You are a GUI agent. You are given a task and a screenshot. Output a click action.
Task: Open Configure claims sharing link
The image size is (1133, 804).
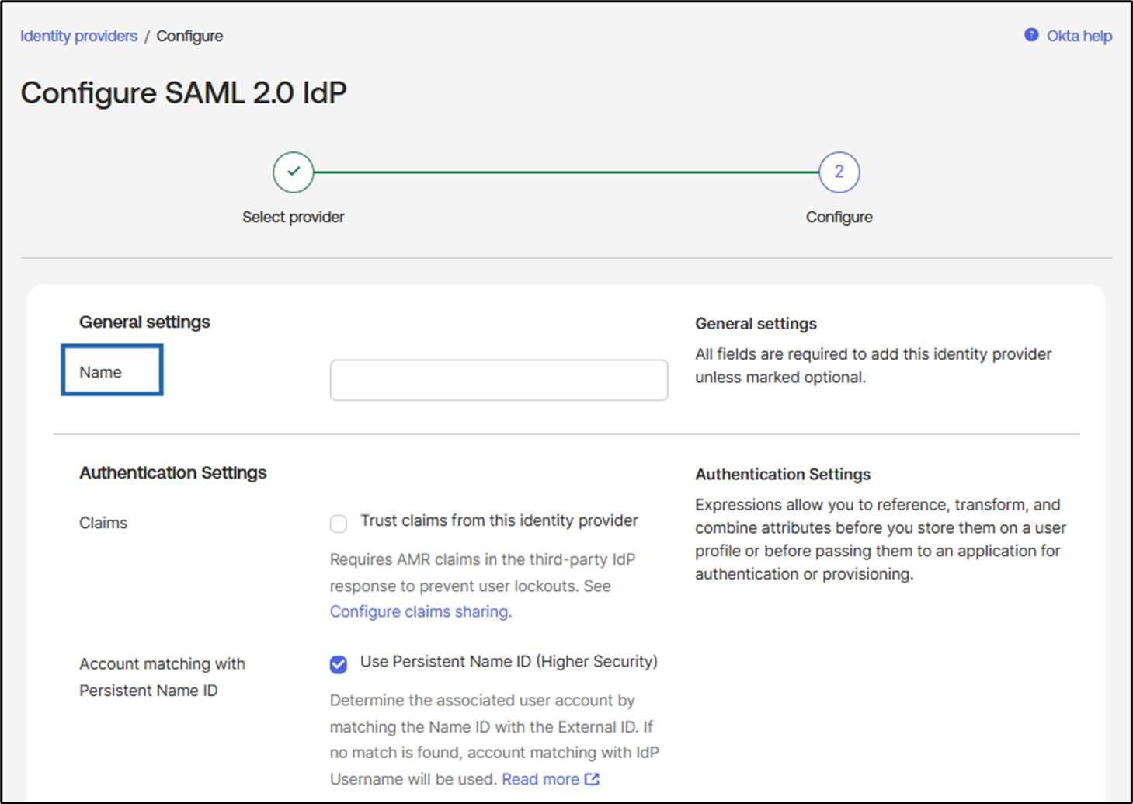coord(419,611)
